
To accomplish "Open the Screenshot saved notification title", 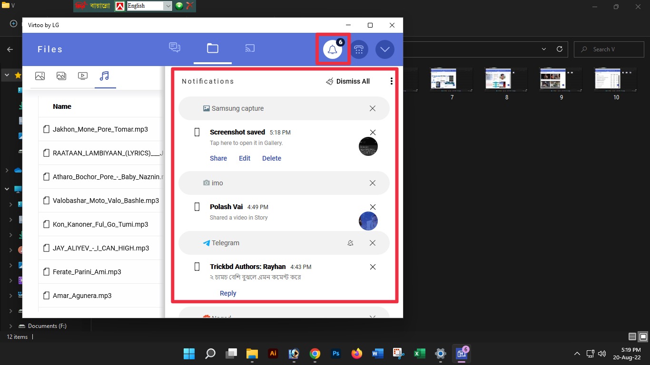I will click(x=237, y=132).
